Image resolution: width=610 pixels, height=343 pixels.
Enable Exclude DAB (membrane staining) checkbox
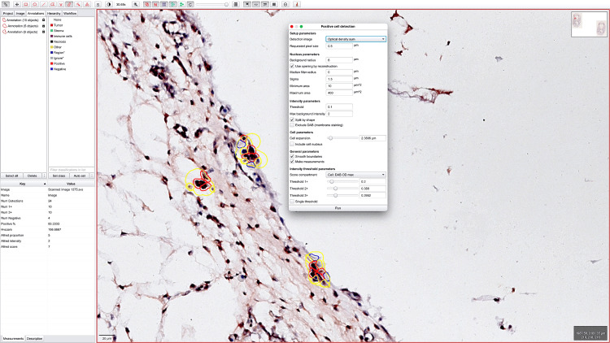click(x=292, y=125)
